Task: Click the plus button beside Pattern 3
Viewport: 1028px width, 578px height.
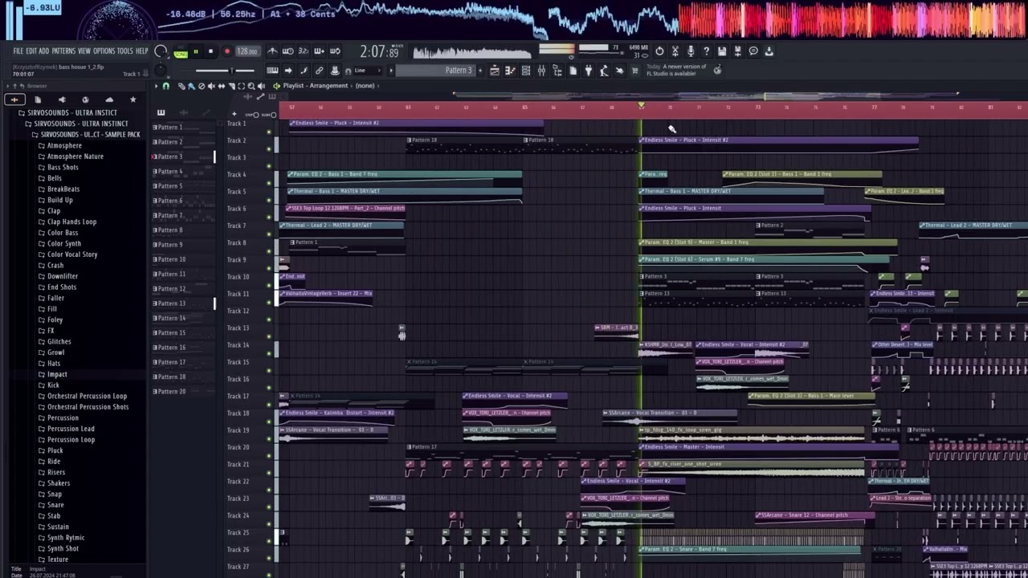Action: click(x=480, y=71)
